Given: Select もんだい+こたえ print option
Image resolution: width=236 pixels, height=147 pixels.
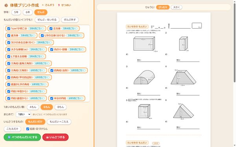Looking at the screenshot, I should [x=59, y=122].
